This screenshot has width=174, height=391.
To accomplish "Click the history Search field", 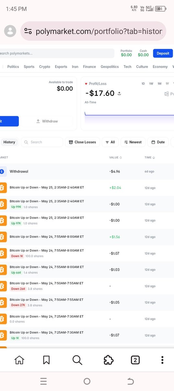I will 42,142.
